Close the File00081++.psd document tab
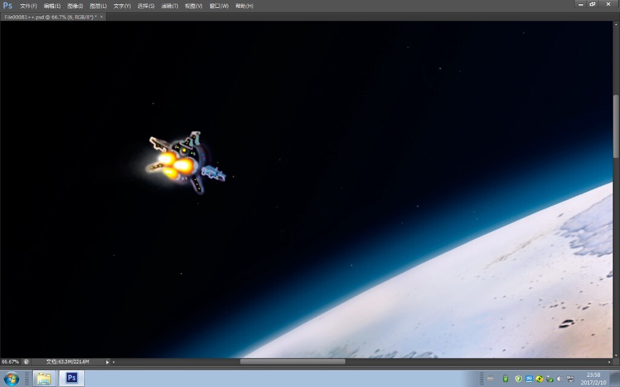 pyautogui.click(x=102, y=16)
